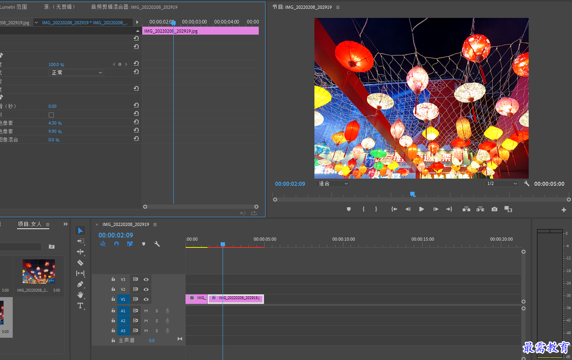The width and height of the screenshot is (572, 360).
Task: Toggle V3 track visibility eye
Action: click(146, 280)
